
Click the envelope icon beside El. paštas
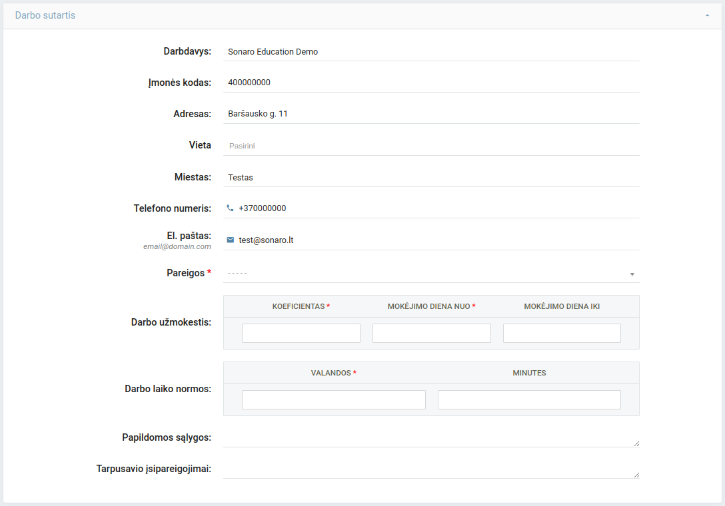point(231,240)
